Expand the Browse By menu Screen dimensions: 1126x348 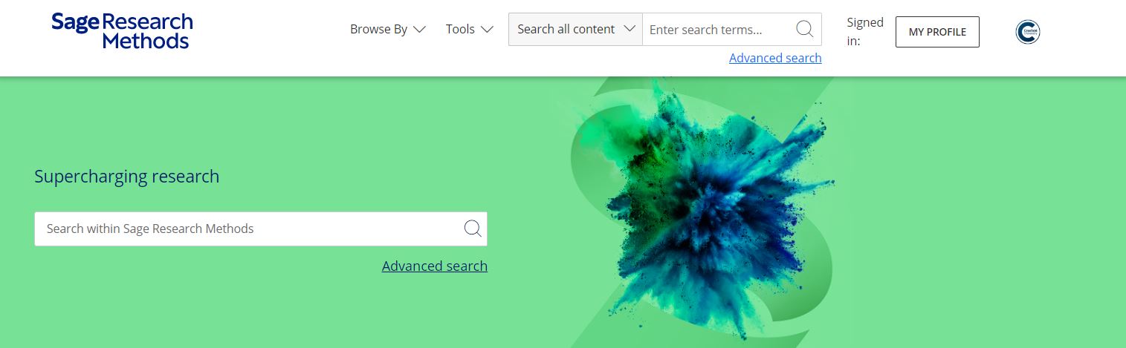388,30
